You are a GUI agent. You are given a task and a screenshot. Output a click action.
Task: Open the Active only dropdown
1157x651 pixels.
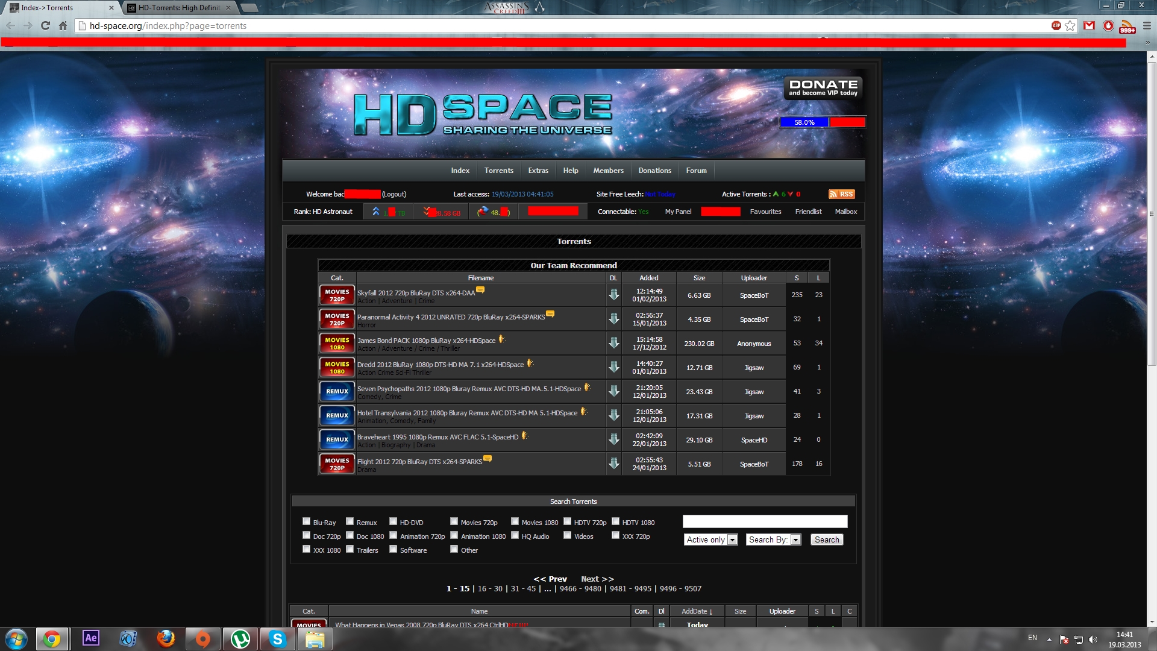click(x=710, y=540)
